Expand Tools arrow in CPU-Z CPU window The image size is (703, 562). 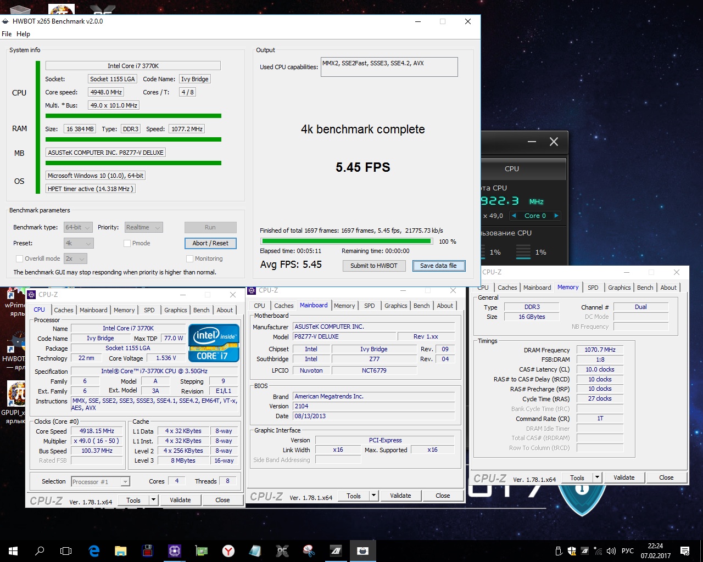click(x=154, y=500)
